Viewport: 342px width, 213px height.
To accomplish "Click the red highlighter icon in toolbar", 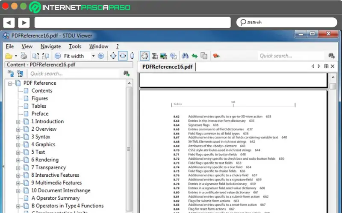I will pyautogui.click(x=216, y=56).
